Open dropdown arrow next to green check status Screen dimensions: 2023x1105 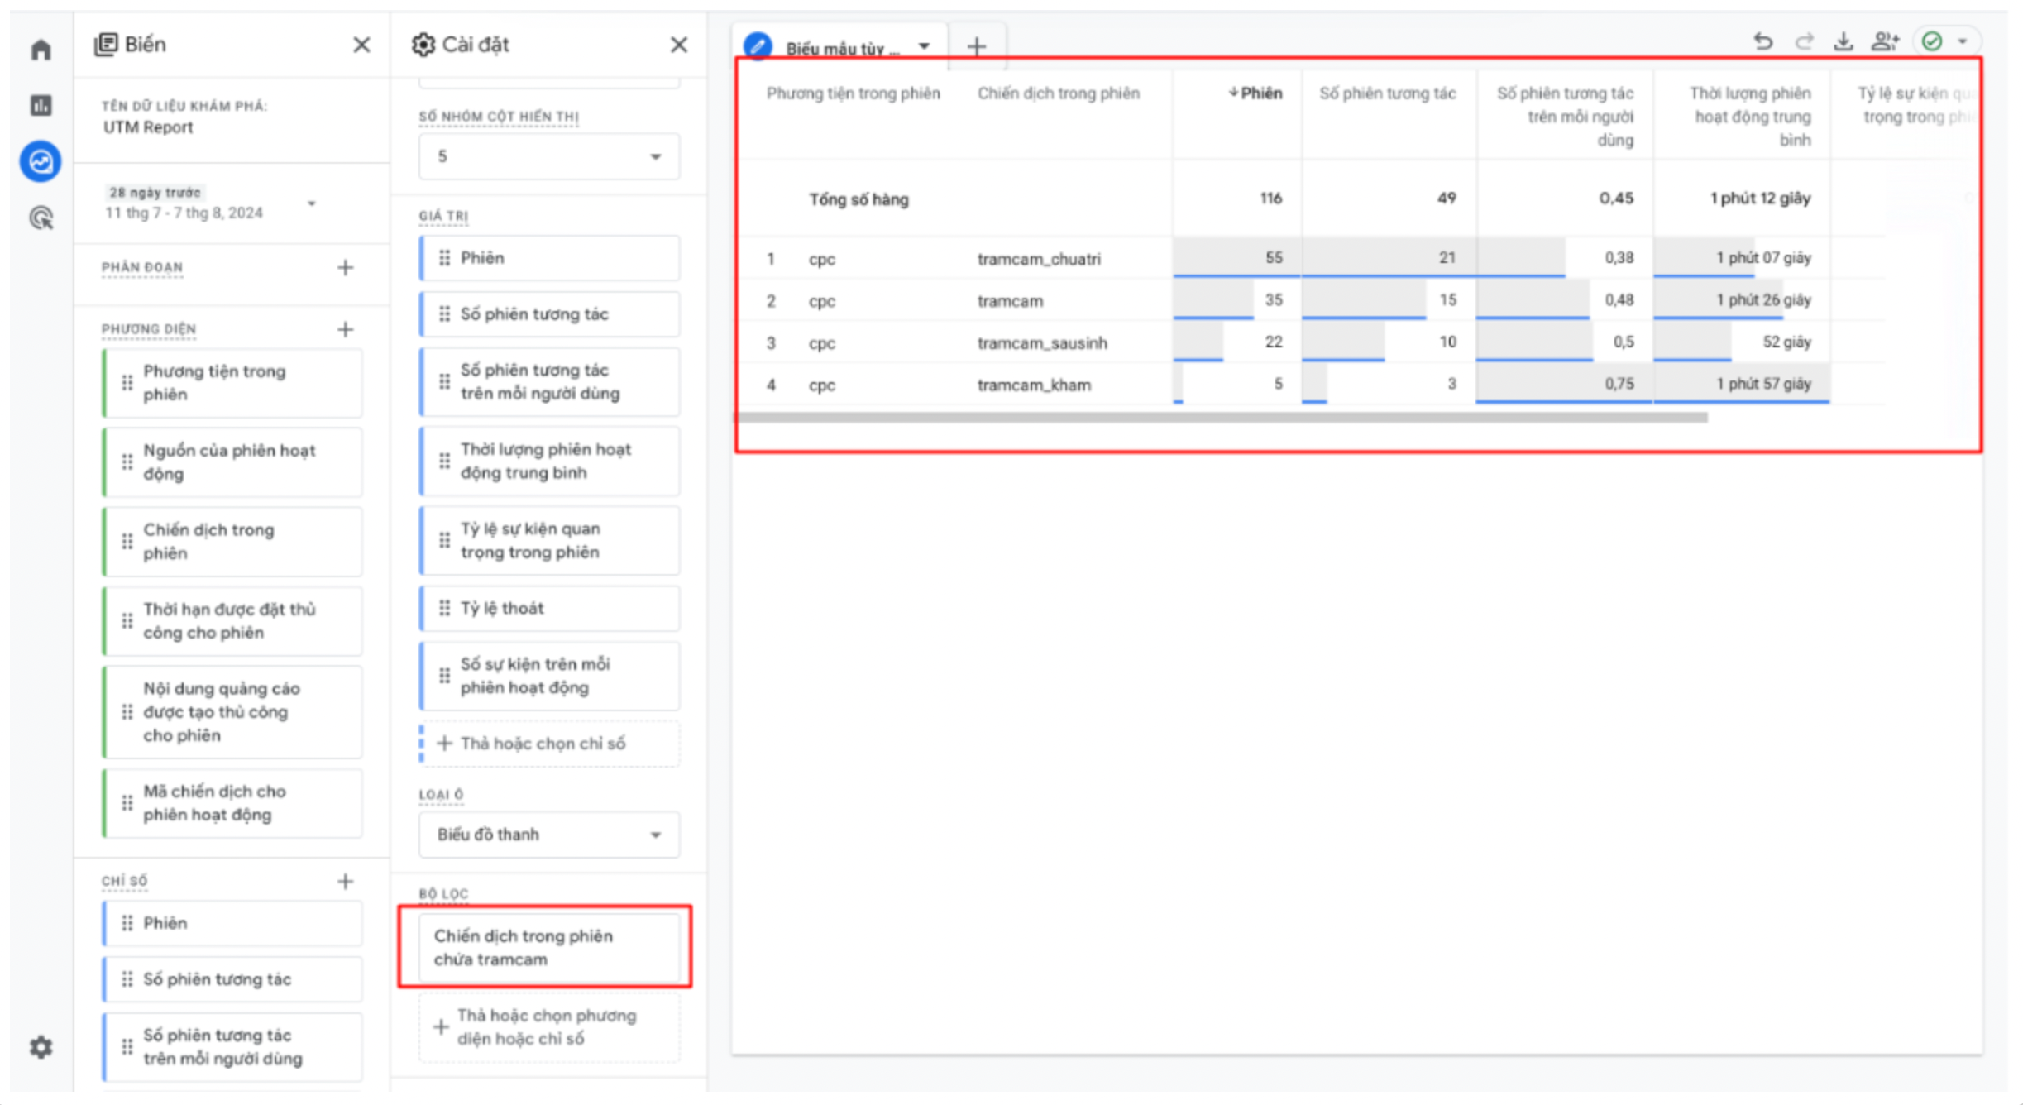click(1963, 41)
